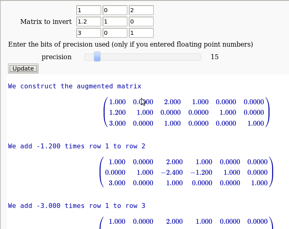Select the row 3, column 2 matrix input

click(115, 33)
